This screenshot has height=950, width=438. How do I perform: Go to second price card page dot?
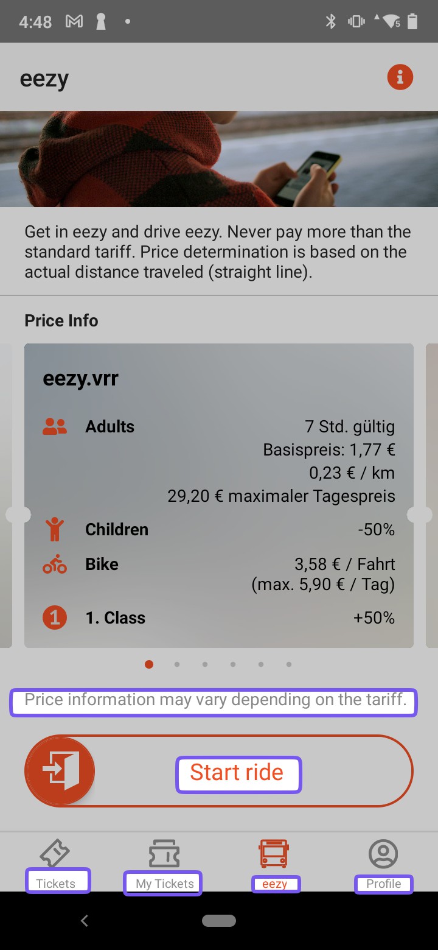(x=177, y=664)
